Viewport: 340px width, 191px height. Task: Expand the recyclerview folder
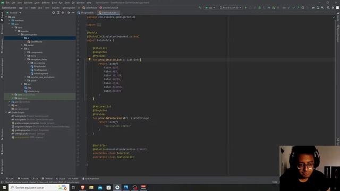pos(28,63)
